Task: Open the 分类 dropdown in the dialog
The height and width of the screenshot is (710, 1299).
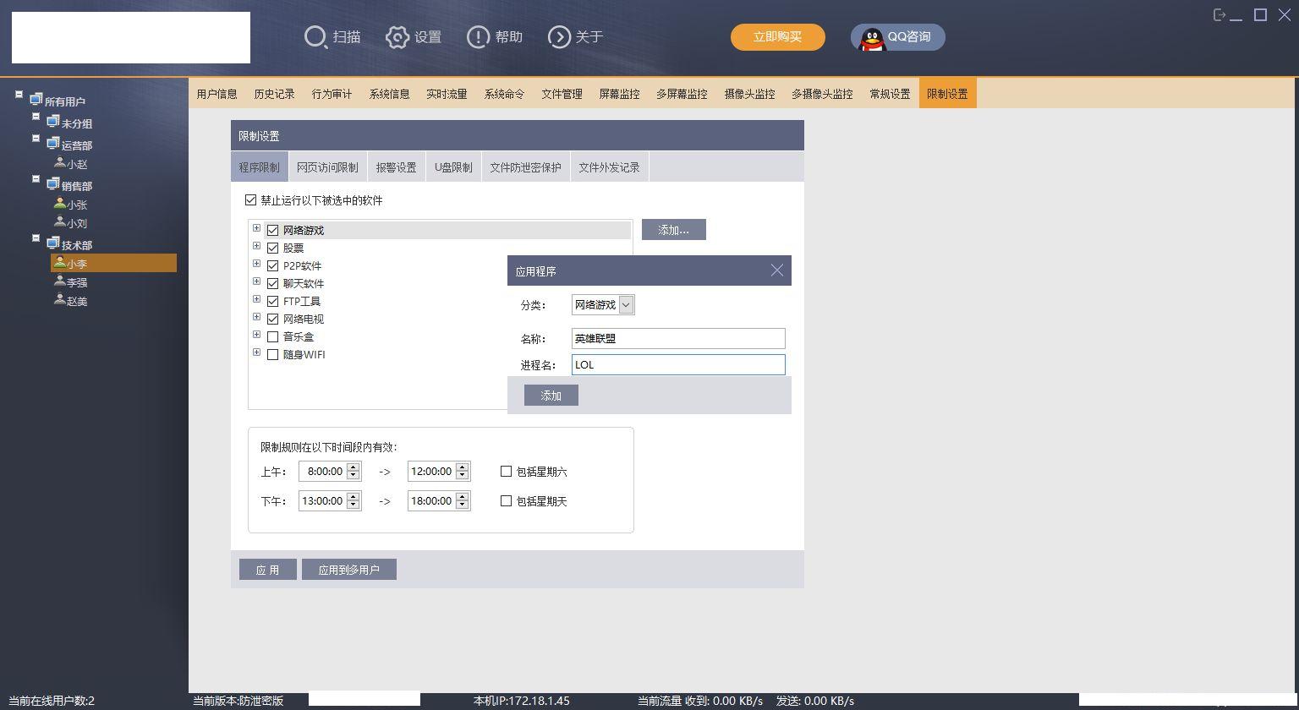Action: (x=626, y=304)
